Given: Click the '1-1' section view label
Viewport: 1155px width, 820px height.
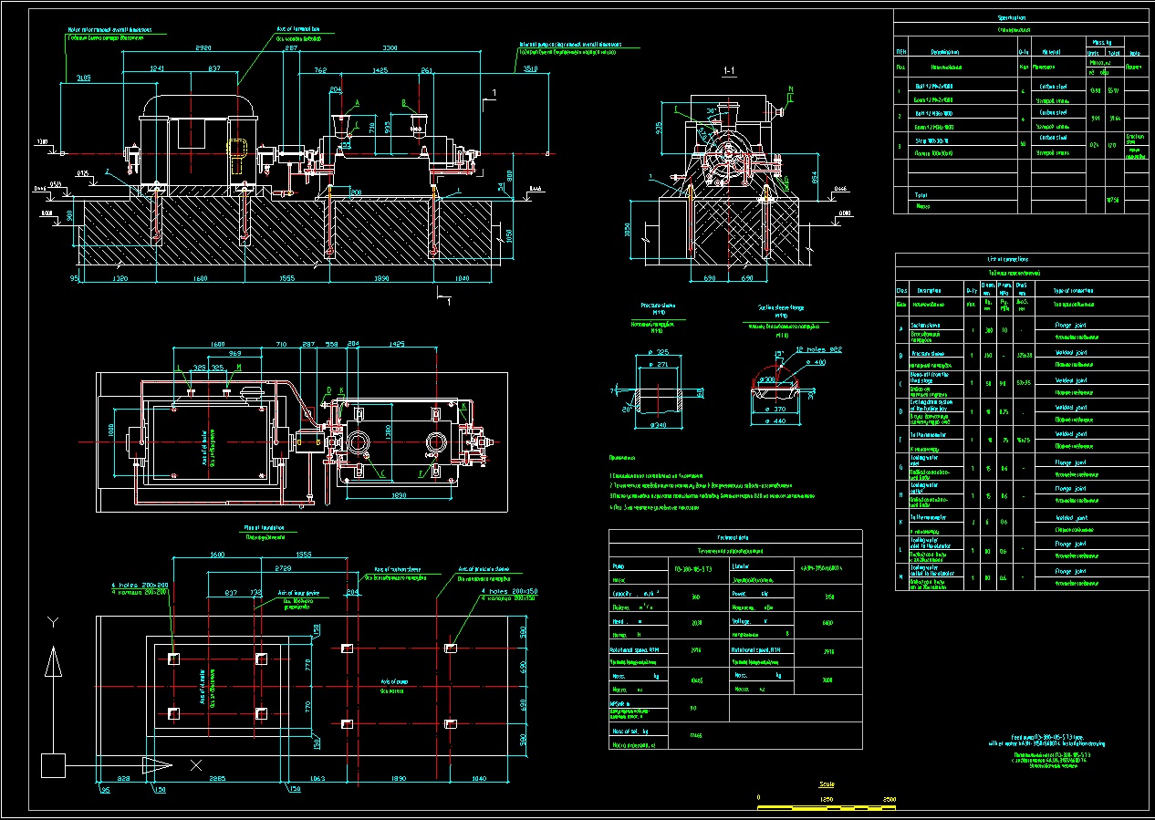Looking at the screenshot, I should (729, 69).
